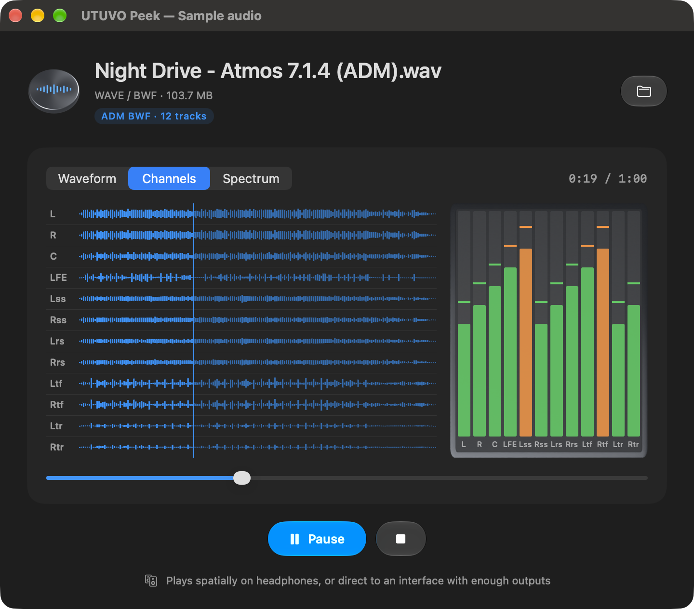Click the Rtr level meter bar
The height and width of the screenshot is (609, 694).
click(x=634, y=371)
